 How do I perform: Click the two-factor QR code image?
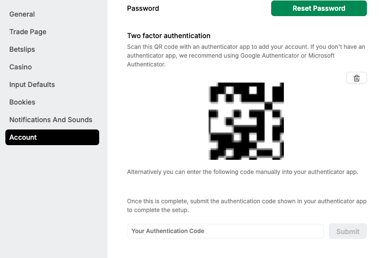(x=246, y=121)
